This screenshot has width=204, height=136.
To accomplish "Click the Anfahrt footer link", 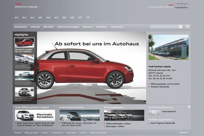I will pyautogui.click(x=18, y=133).
